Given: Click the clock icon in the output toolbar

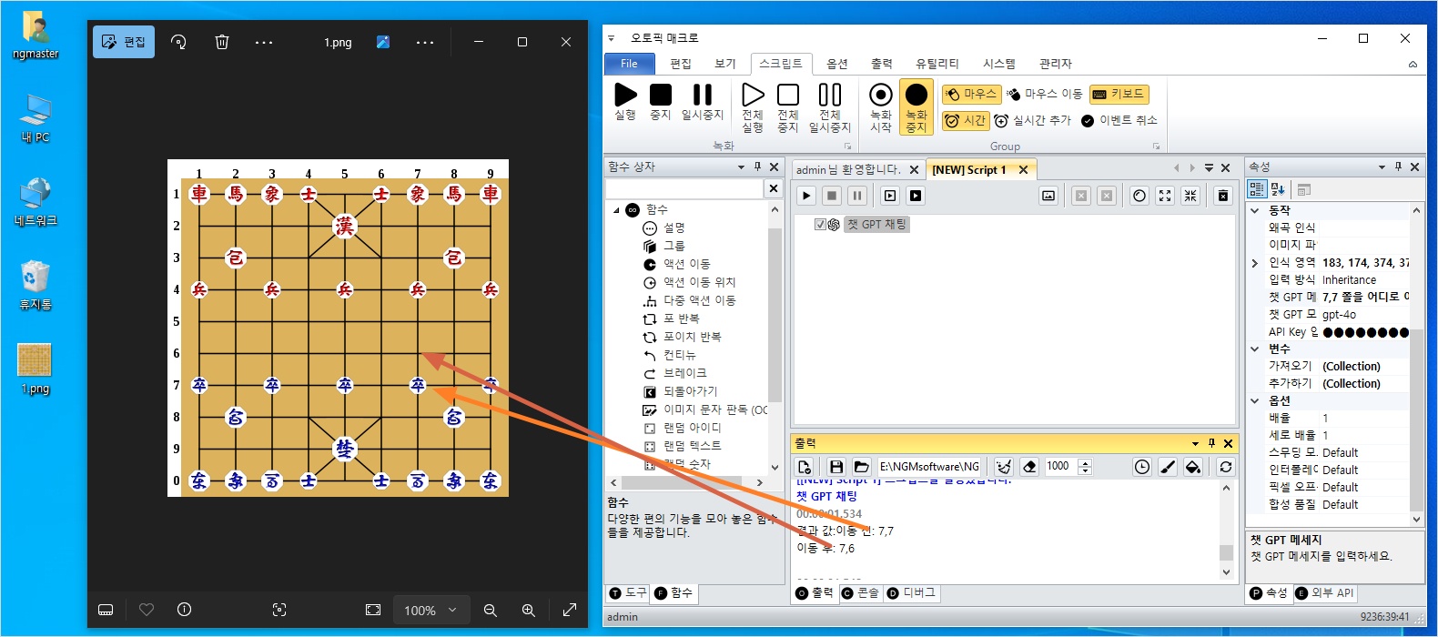Looking at the screenshot, I should pyautogui.click(x=1142, y=467).
